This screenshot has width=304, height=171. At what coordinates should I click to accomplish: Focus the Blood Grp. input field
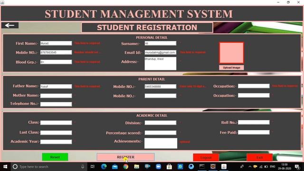[56, 62]
